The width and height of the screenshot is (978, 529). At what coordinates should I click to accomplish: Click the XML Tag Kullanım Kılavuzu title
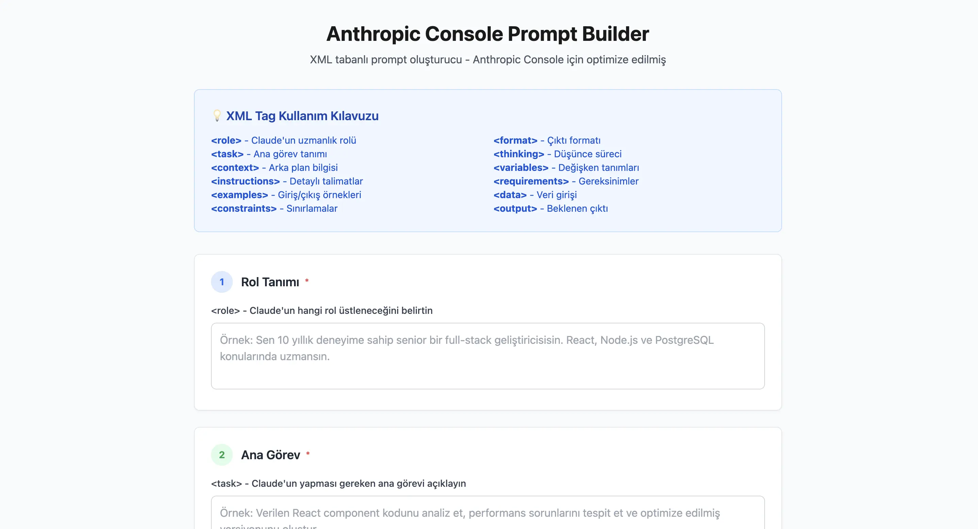tap(302, 116)
